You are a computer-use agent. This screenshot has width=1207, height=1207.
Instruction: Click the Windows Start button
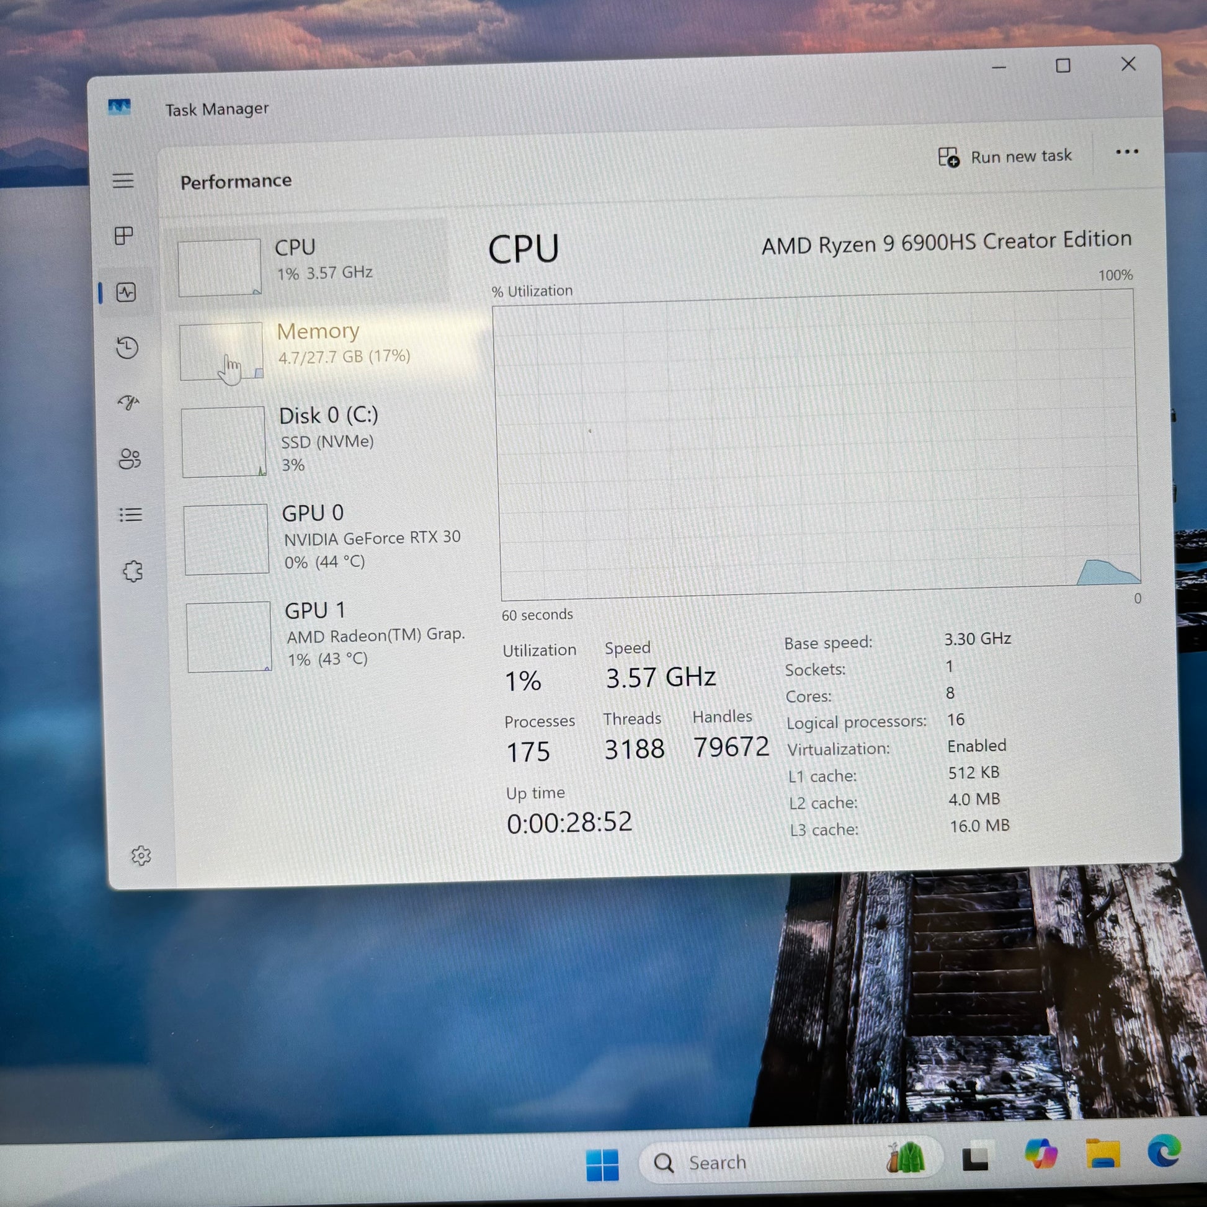coord(602,1165)
